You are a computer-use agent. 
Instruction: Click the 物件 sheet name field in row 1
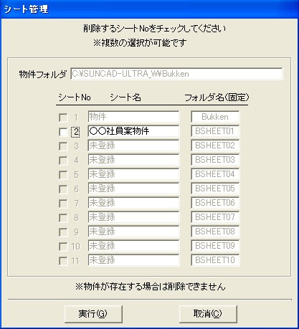(133, 117)
